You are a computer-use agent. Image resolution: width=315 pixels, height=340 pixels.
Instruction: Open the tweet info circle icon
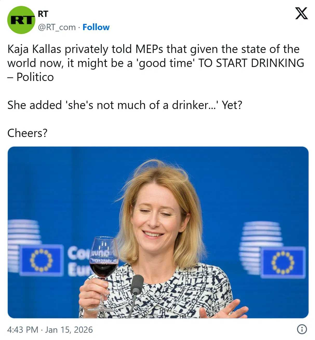click(301, 329)
